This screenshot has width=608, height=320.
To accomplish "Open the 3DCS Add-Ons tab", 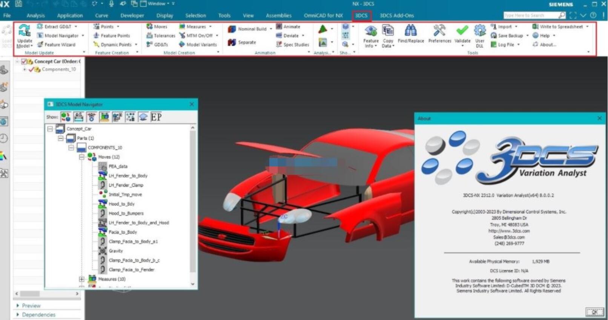I will (397, 15).
